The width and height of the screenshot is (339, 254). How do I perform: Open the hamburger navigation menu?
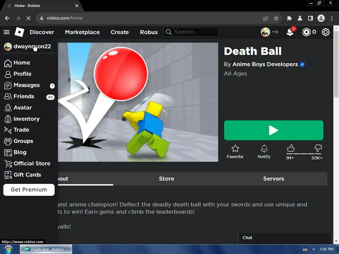coord(7,32)
